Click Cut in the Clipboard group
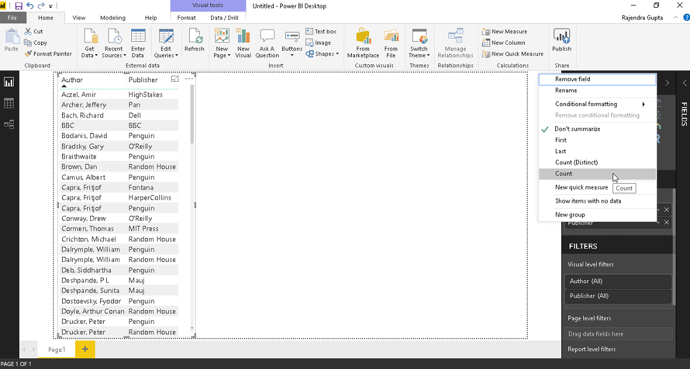The width and height of the screenshot is (690, 369). (x=33, y=31)
